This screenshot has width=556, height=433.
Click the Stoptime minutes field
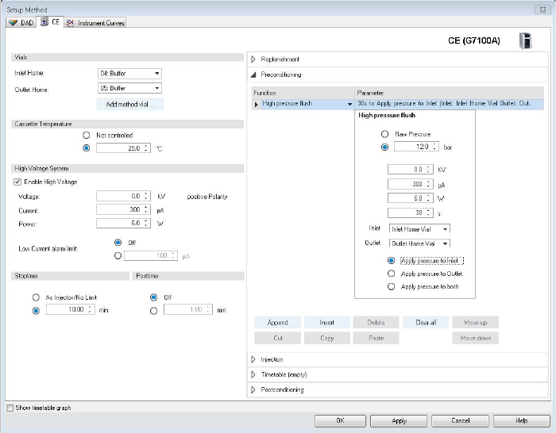coord(70,309)
